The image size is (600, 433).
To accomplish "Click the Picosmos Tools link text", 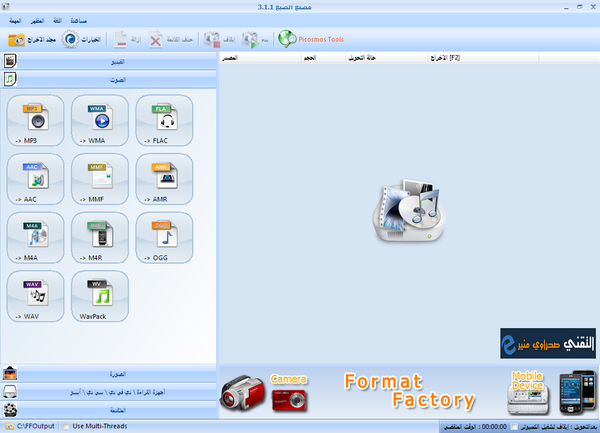I will point(321,39).
